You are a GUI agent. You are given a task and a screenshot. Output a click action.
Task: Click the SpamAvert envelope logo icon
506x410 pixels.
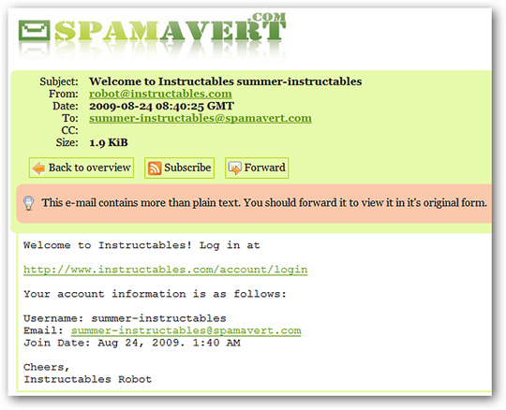(35, 30)
